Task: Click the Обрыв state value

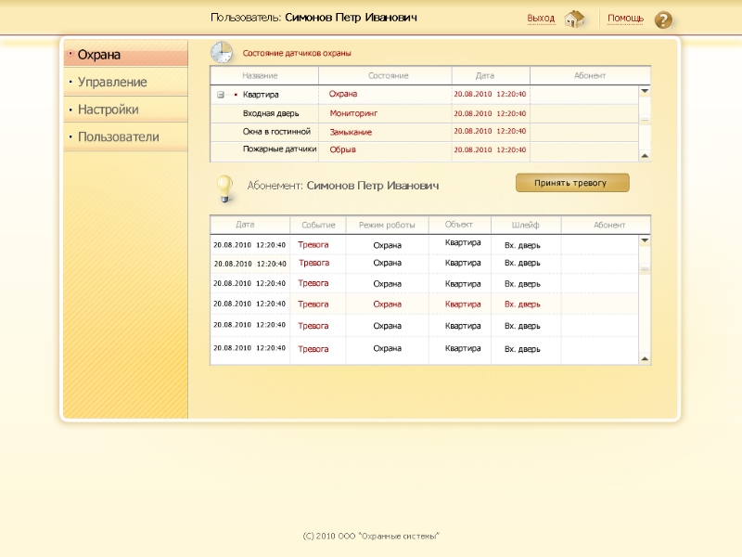Action: (x=342, y=149)
